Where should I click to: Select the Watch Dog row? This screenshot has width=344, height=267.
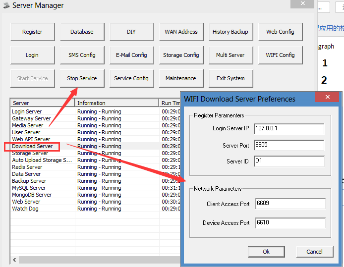pos(96,209)
